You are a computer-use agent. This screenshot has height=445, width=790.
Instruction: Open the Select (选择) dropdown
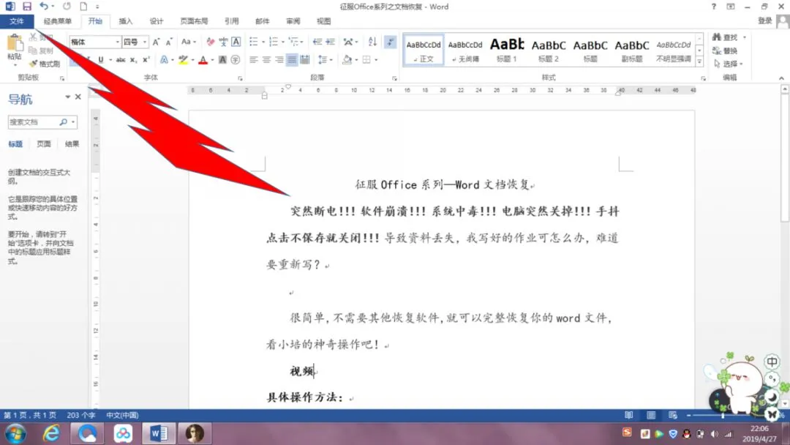(x=729, y=64)
